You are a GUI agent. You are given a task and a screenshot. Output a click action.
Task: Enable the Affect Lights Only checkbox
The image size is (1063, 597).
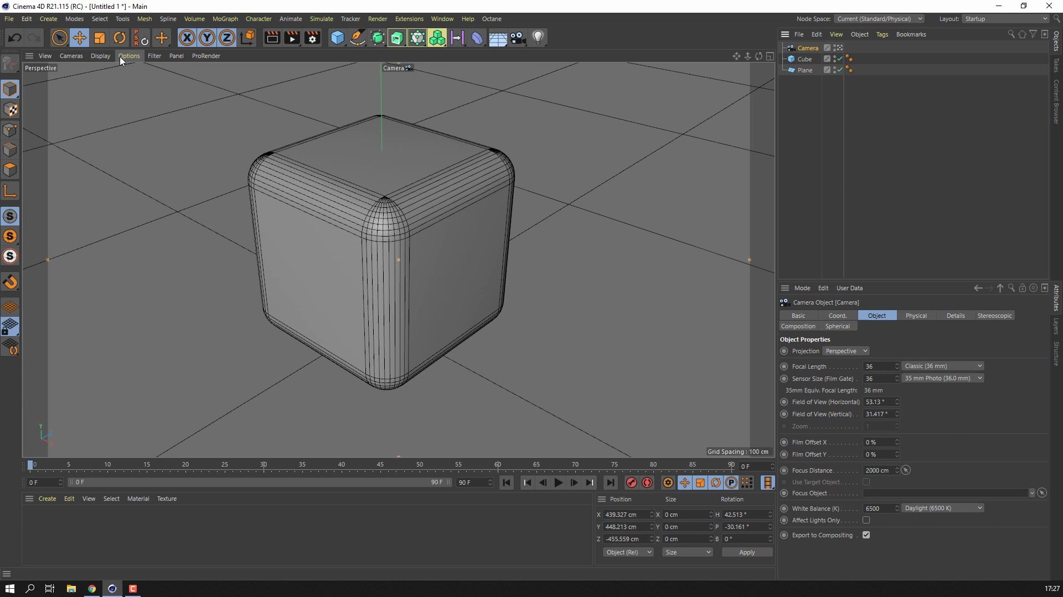pyautogui.click(x=866, y=520)
